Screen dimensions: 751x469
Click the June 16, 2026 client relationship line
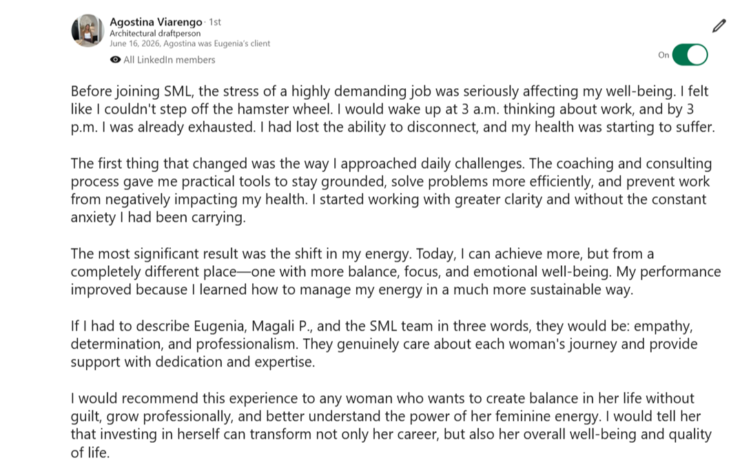click(189, 43)
